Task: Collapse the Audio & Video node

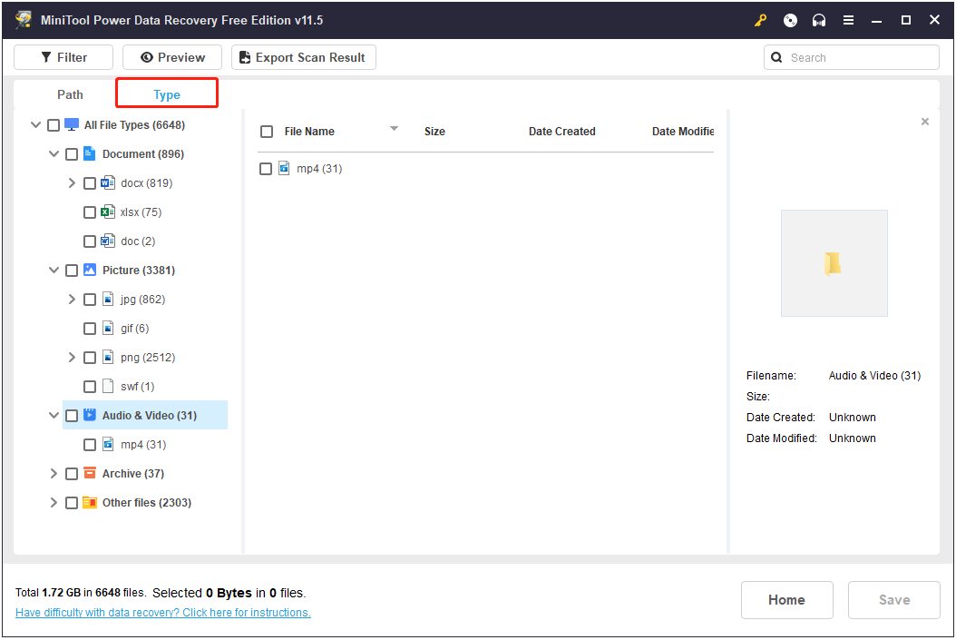Action: point(54,415)
